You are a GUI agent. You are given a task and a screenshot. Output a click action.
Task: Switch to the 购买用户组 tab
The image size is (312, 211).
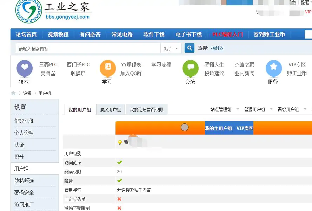coord(110,110)
